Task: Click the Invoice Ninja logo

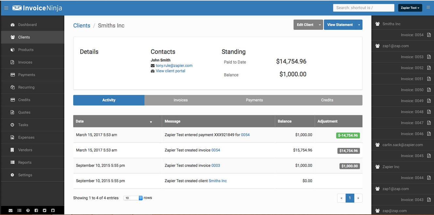Action: pos(37,8)
